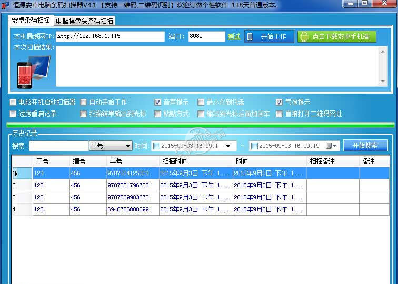Enable 自动开始工作 checkbox

84,103
